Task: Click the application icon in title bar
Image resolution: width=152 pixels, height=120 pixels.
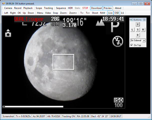Action: click(x=3, y=3)
